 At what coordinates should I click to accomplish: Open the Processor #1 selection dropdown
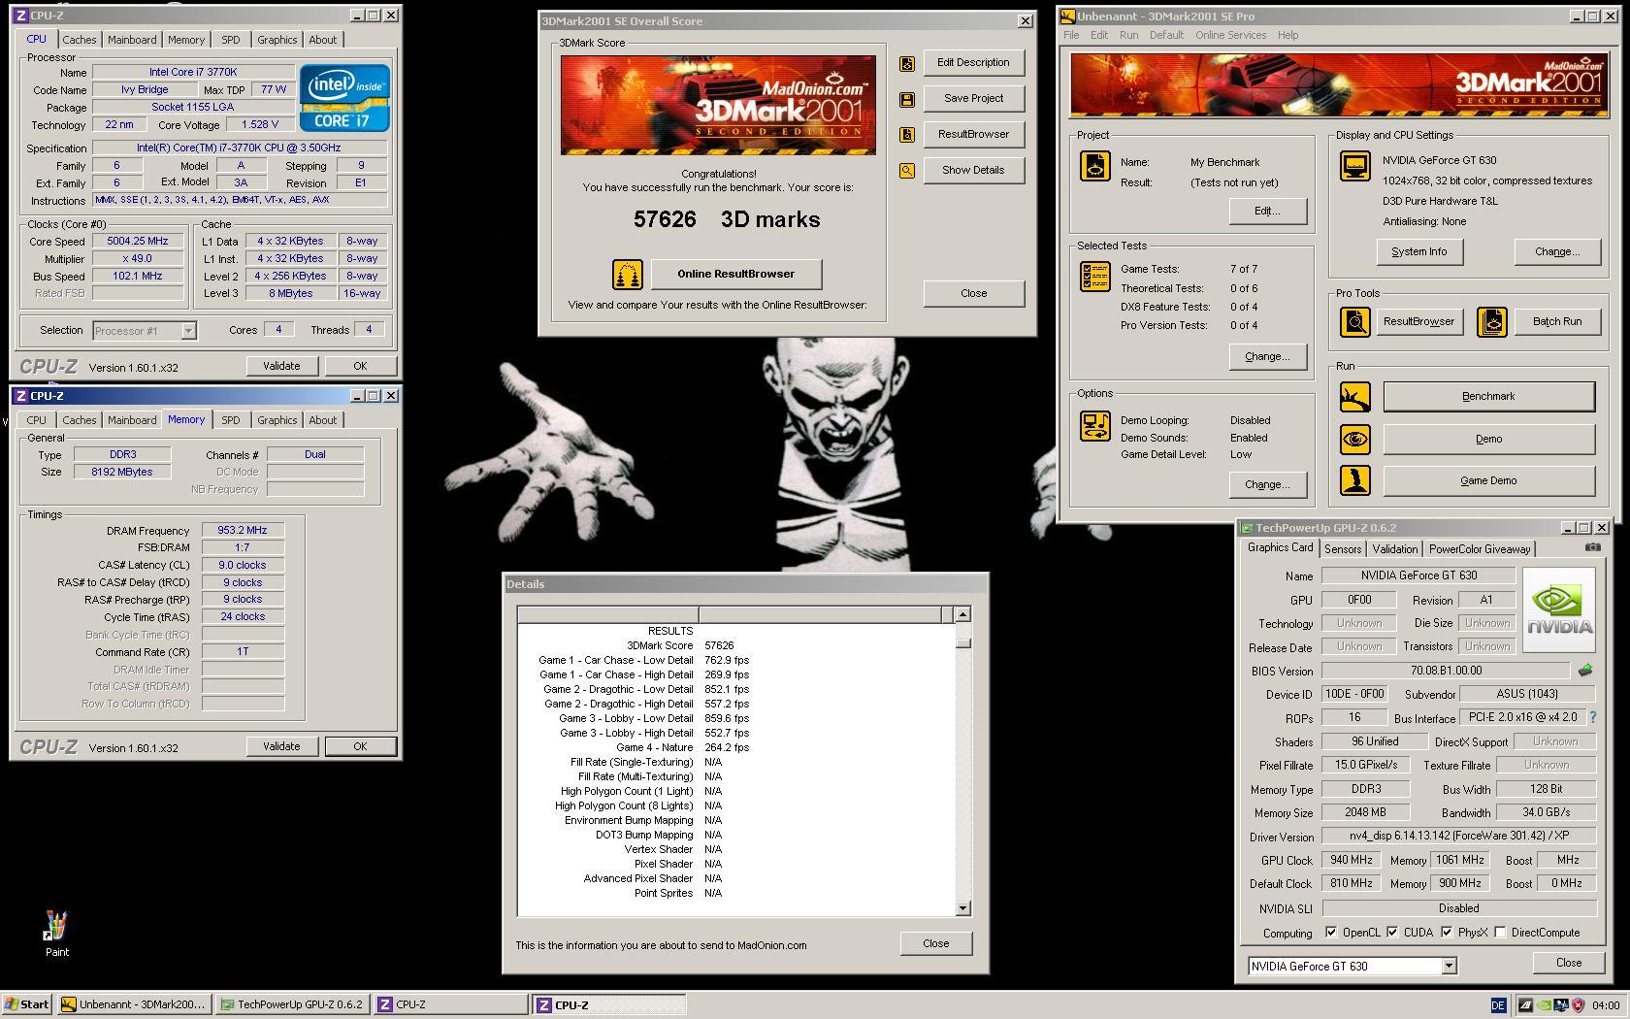coord(188,331)
